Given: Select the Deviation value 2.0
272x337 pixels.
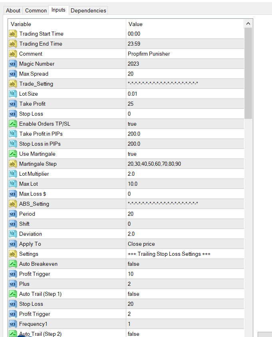Looking at the screenshot, I should [x=185, y=234].
